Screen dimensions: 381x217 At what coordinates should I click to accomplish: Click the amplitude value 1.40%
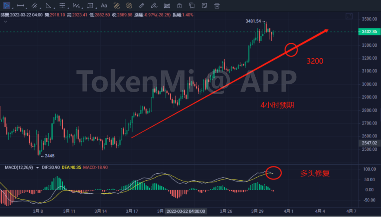tap(187, 15)
